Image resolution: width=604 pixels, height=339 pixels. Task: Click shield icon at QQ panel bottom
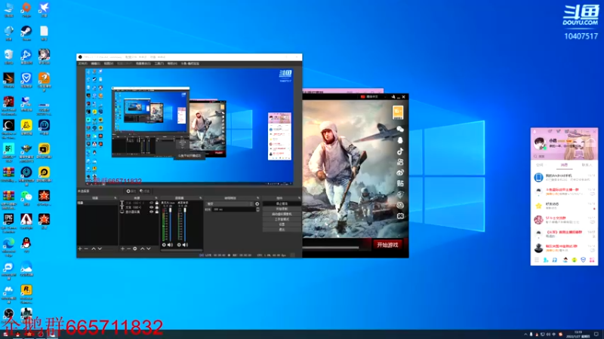click(x=584, y=260)
